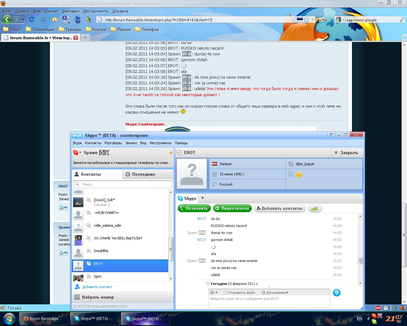407x326 pixels.
Task: Add a new conversation tab with plus in Skype
Action: coord(203,198)
